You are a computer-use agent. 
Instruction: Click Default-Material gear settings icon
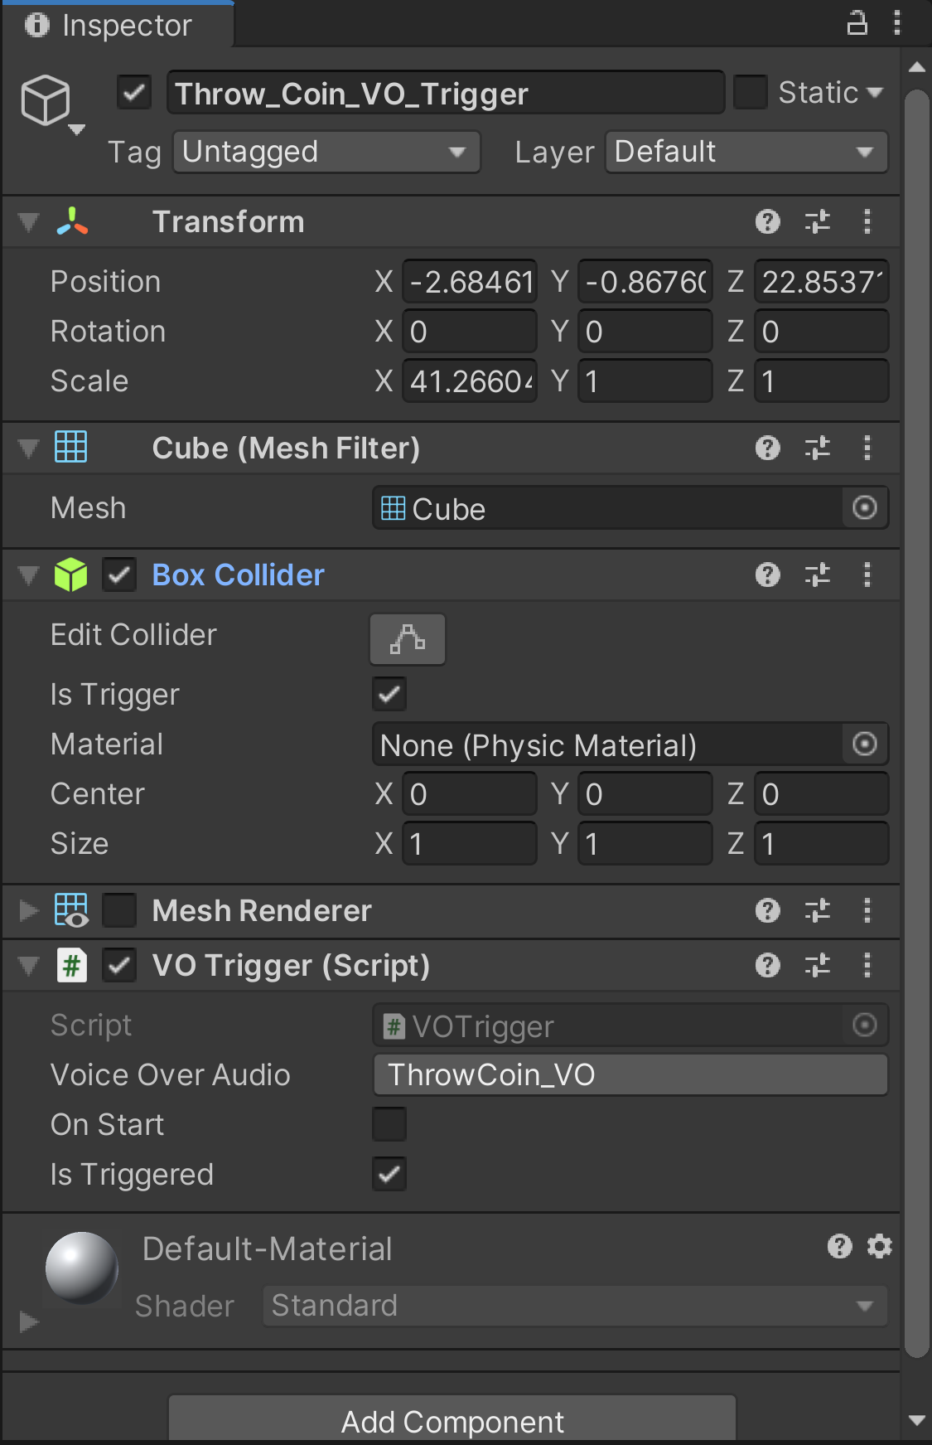point(879,1246)
